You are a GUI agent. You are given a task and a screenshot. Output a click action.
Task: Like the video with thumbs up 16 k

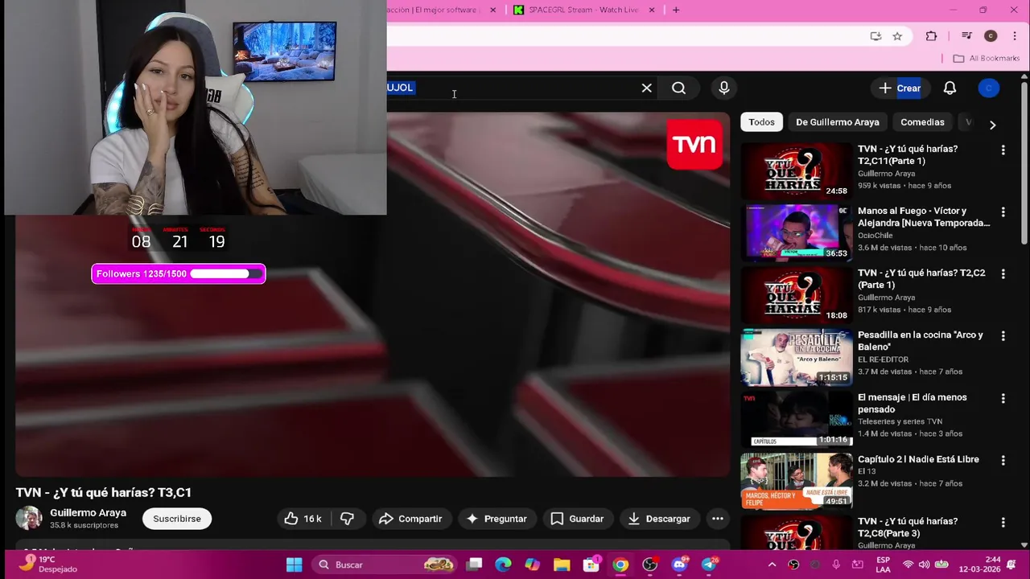(303, 519)
